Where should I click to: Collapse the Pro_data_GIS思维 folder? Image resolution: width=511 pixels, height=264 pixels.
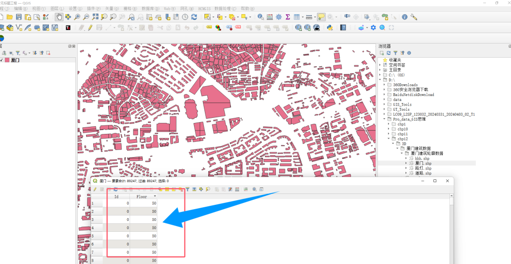tap(385, 119)
